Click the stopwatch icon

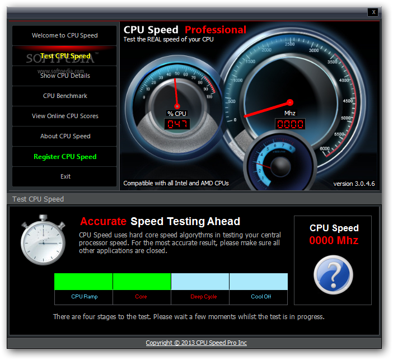tap(43, 240)
